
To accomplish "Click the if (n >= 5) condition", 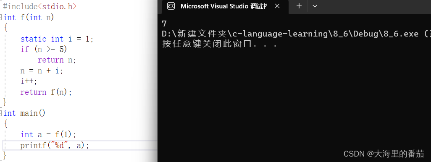I will 44,50.
